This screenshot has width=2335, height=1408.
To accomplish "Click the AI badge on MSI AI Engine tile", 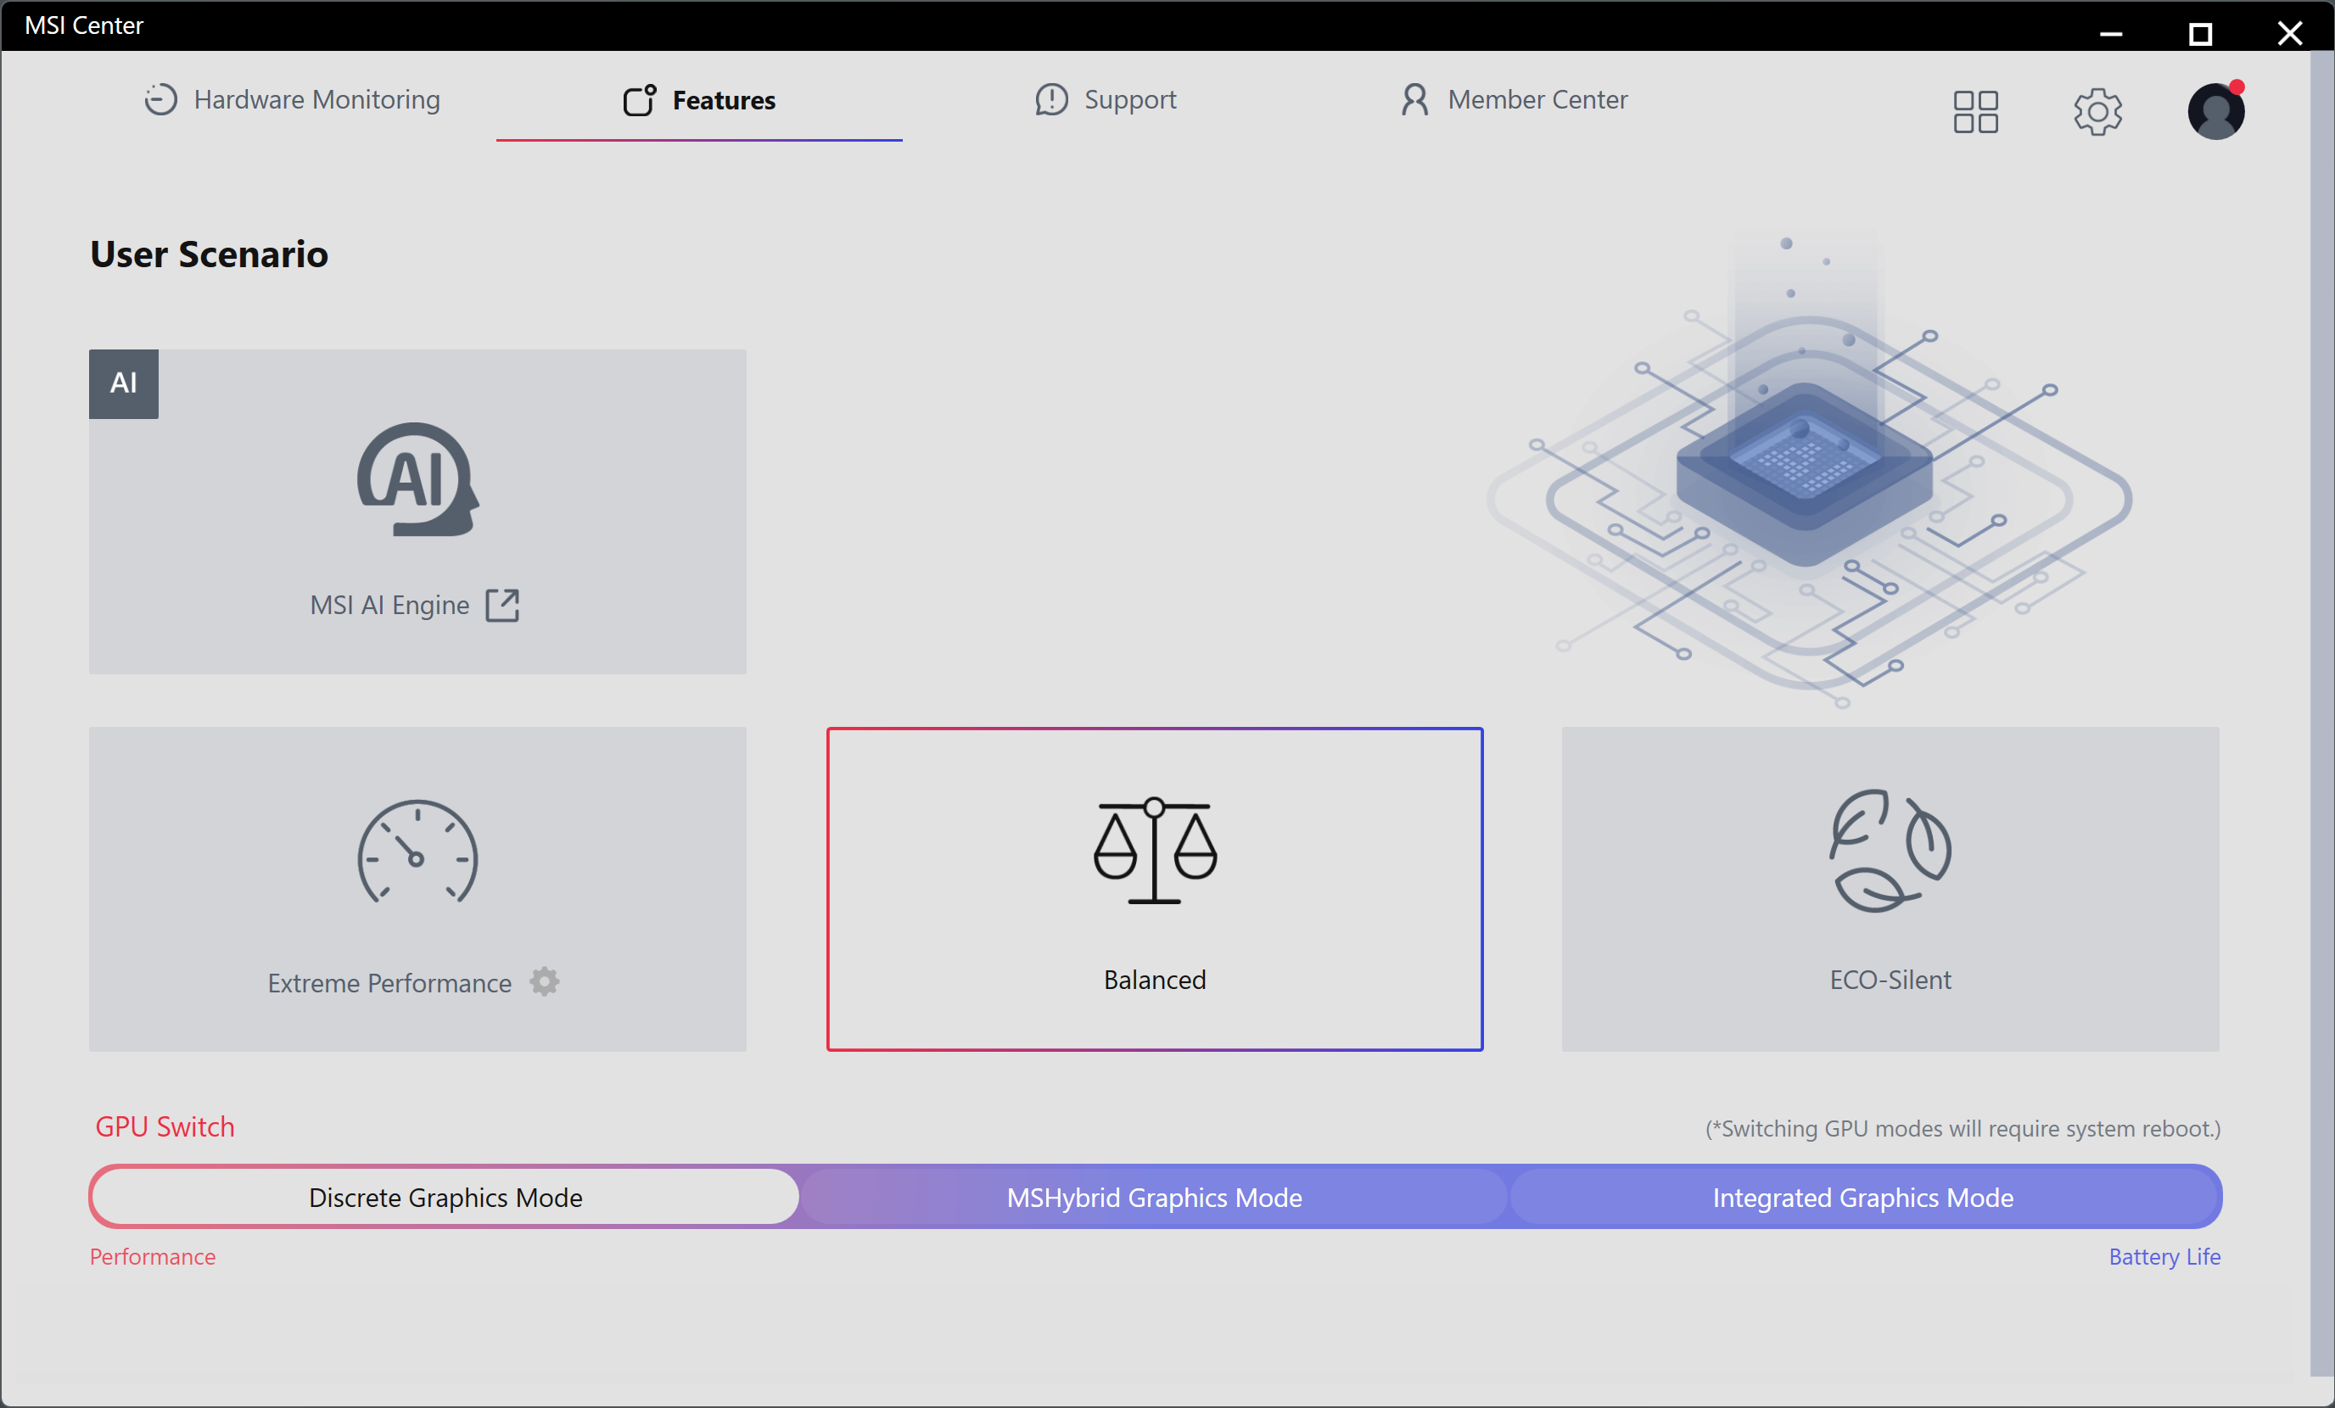I will coord(123,383).
